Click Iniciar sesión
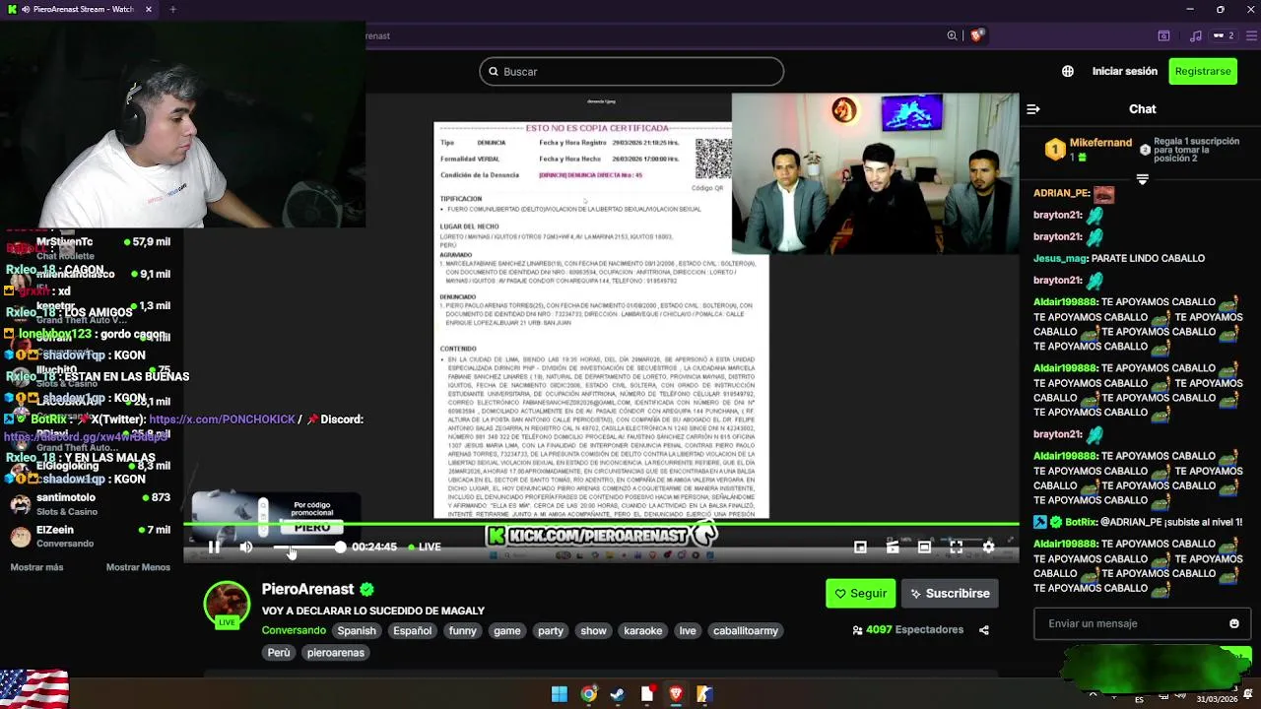 [x=1124, y=71]
